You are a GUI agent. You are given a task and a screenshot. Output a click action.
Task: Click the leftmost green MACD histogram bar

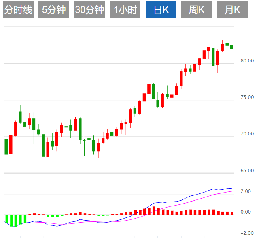pos(6,219)
